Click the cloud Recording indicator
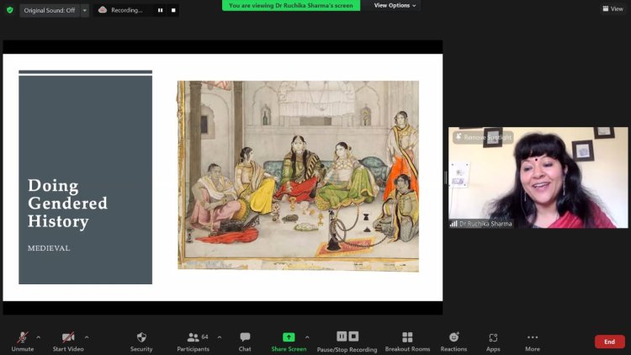This screenshot has width=631, height=355. (120, 10)
